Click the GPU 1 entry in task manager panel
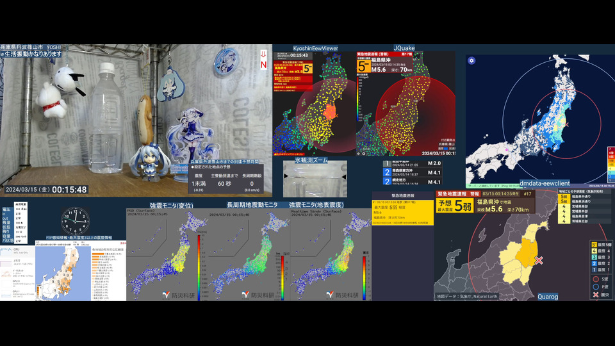The width and height of the screenshot is (615, 346). point(17,294)
